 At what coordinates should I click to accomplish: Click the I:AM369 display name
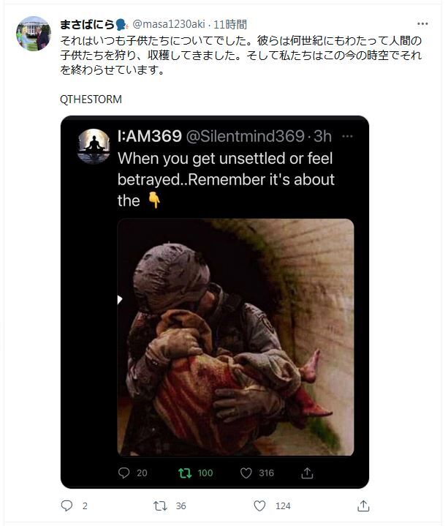coord(149,136)
